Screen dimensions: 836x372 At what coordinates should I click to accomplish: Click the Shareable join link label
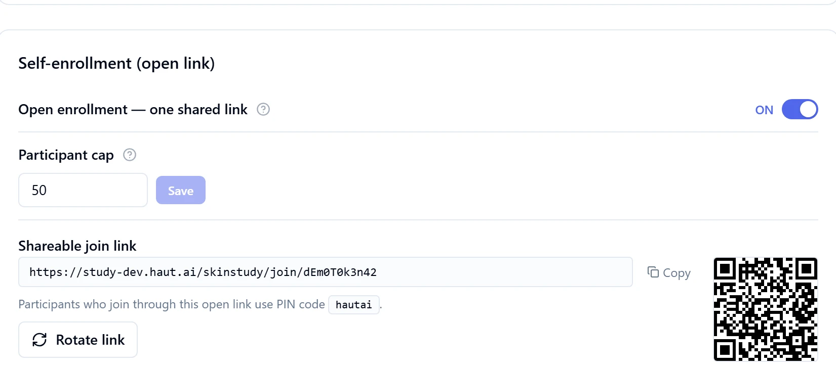click(77, 246)
